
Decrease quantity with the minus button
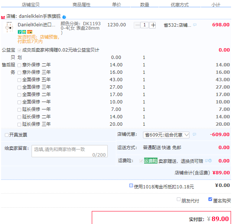coord(137,25)
